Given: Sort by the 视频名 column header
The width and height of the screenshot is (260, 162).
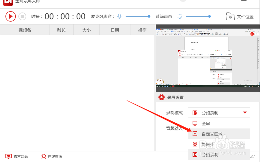Looking at the screenshot, I should coord(25,30).
